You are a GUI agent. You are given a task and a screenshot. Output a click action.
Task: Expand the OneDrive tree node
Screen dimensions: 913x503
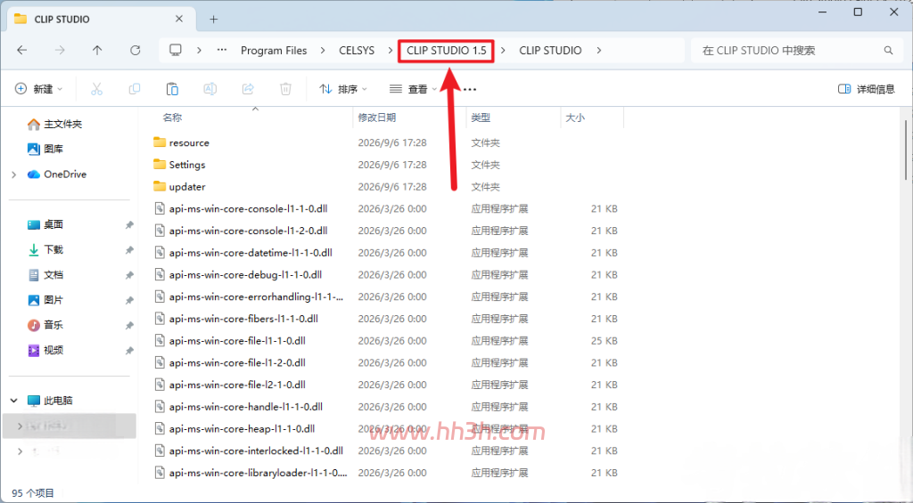(14, 174)
